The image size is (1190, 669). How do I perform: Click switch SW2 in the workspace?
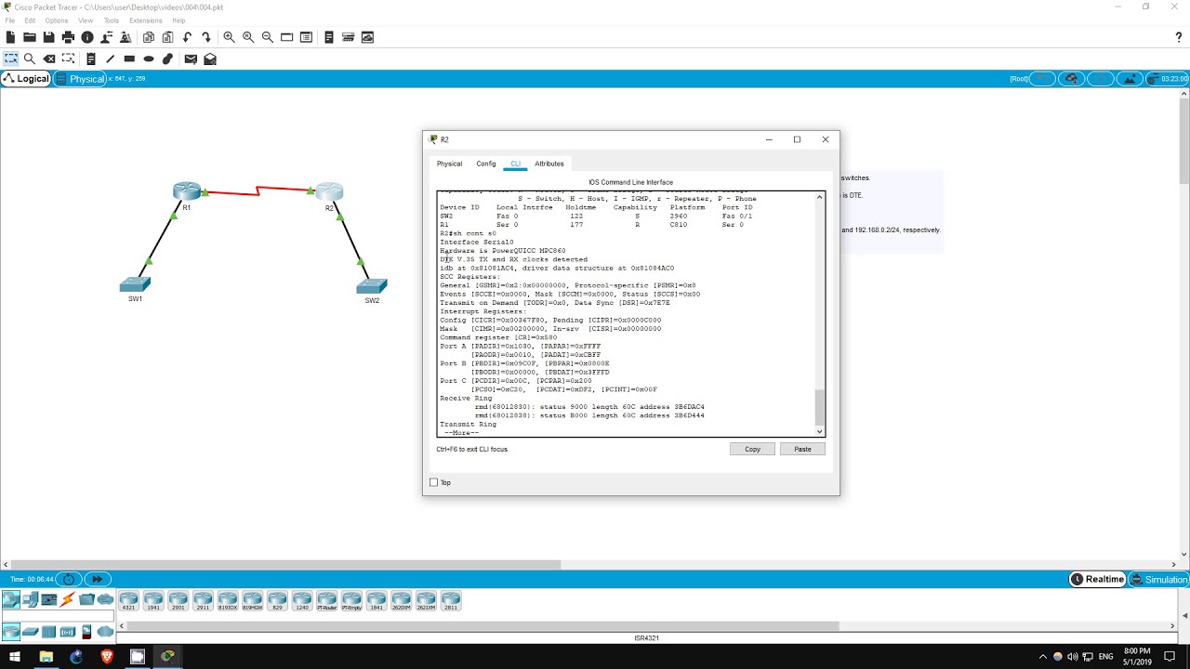point(372,286)
